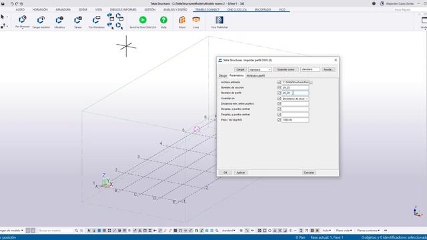
Task: Open the HORMIGÓN ribbon tab
Action: 40,9
